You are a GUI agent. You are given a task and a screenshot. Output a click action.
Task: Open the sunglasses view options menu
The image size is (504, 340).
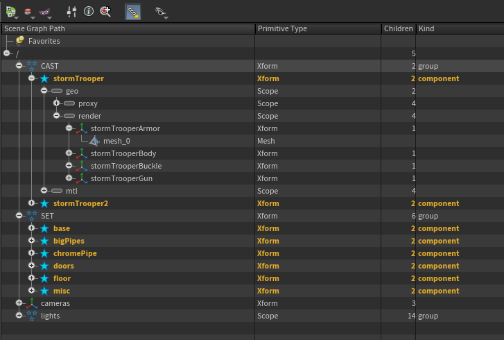[161, 12]
